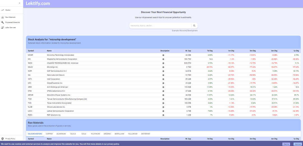The height and width of the screenshot is (146, 303).
Task: Approve the cookie consent
Action: [x=297, y=144]
